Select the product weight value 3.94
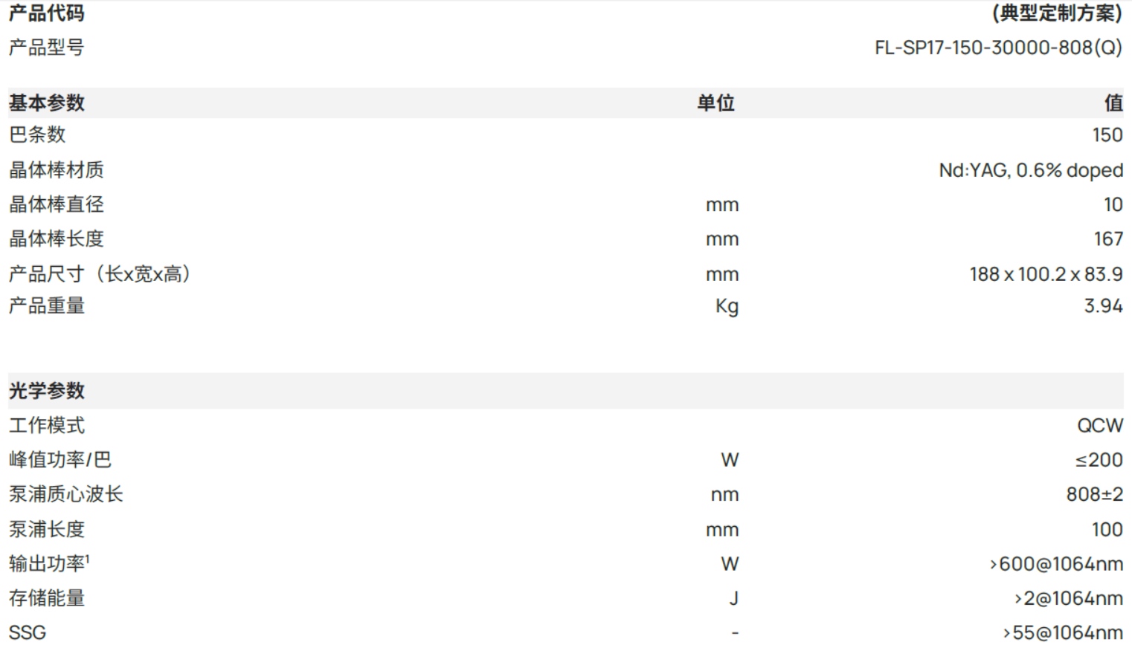 pyautogui.click(x=1103, y=306)
